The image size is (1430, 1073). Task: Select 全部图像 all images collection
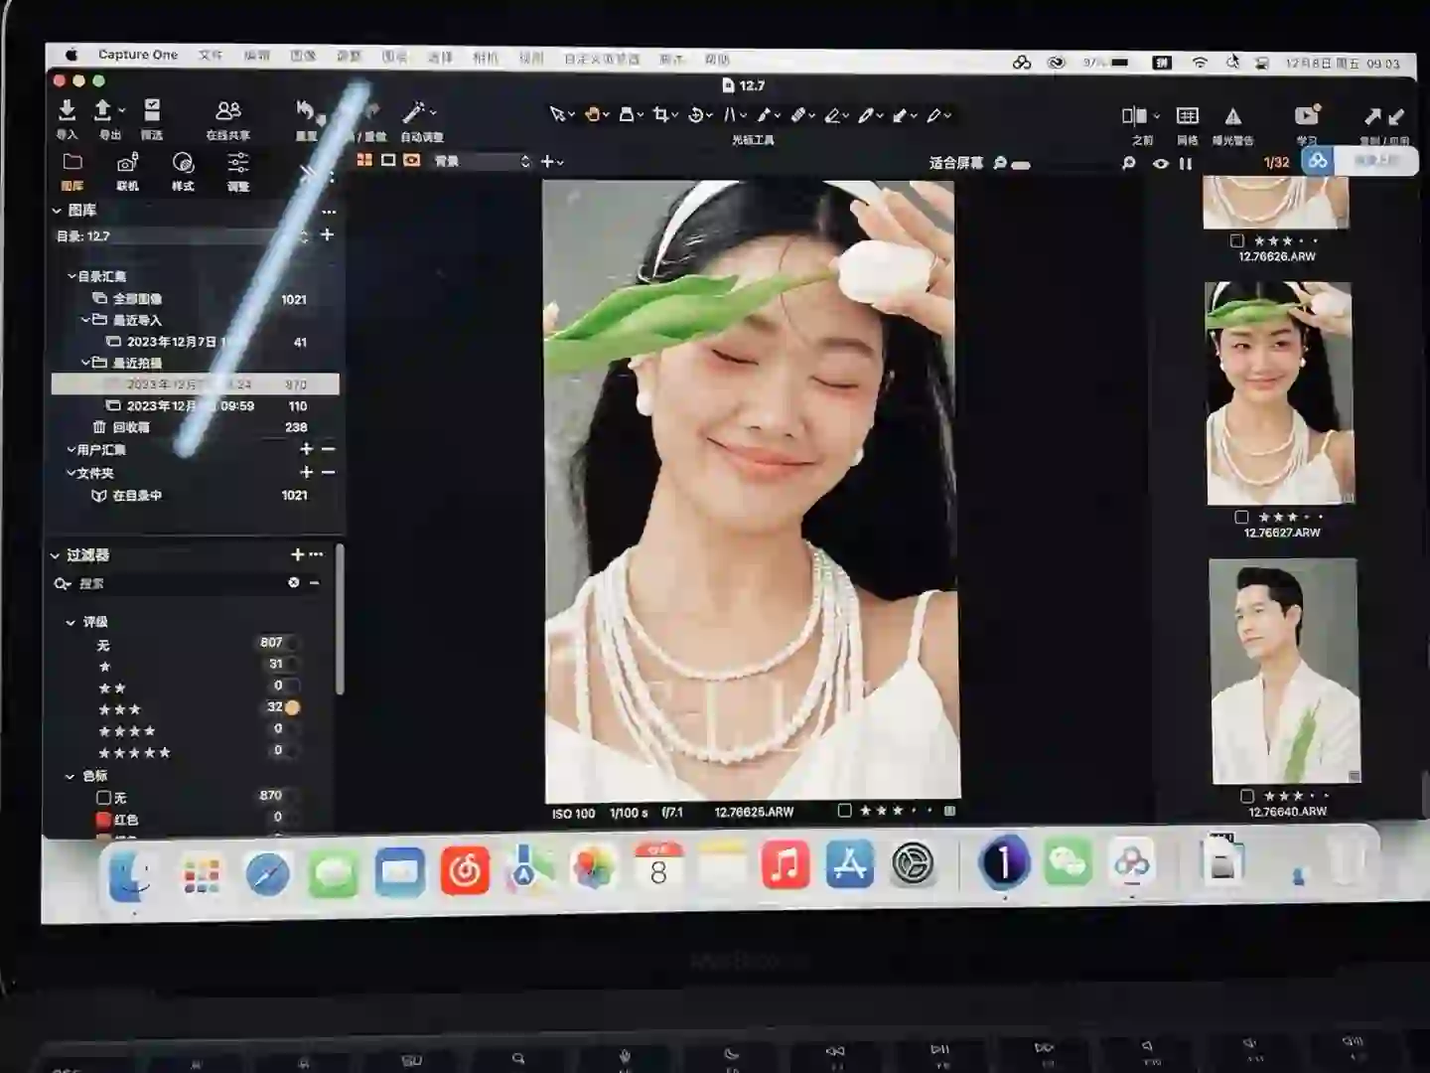click(x=137, y=298)
